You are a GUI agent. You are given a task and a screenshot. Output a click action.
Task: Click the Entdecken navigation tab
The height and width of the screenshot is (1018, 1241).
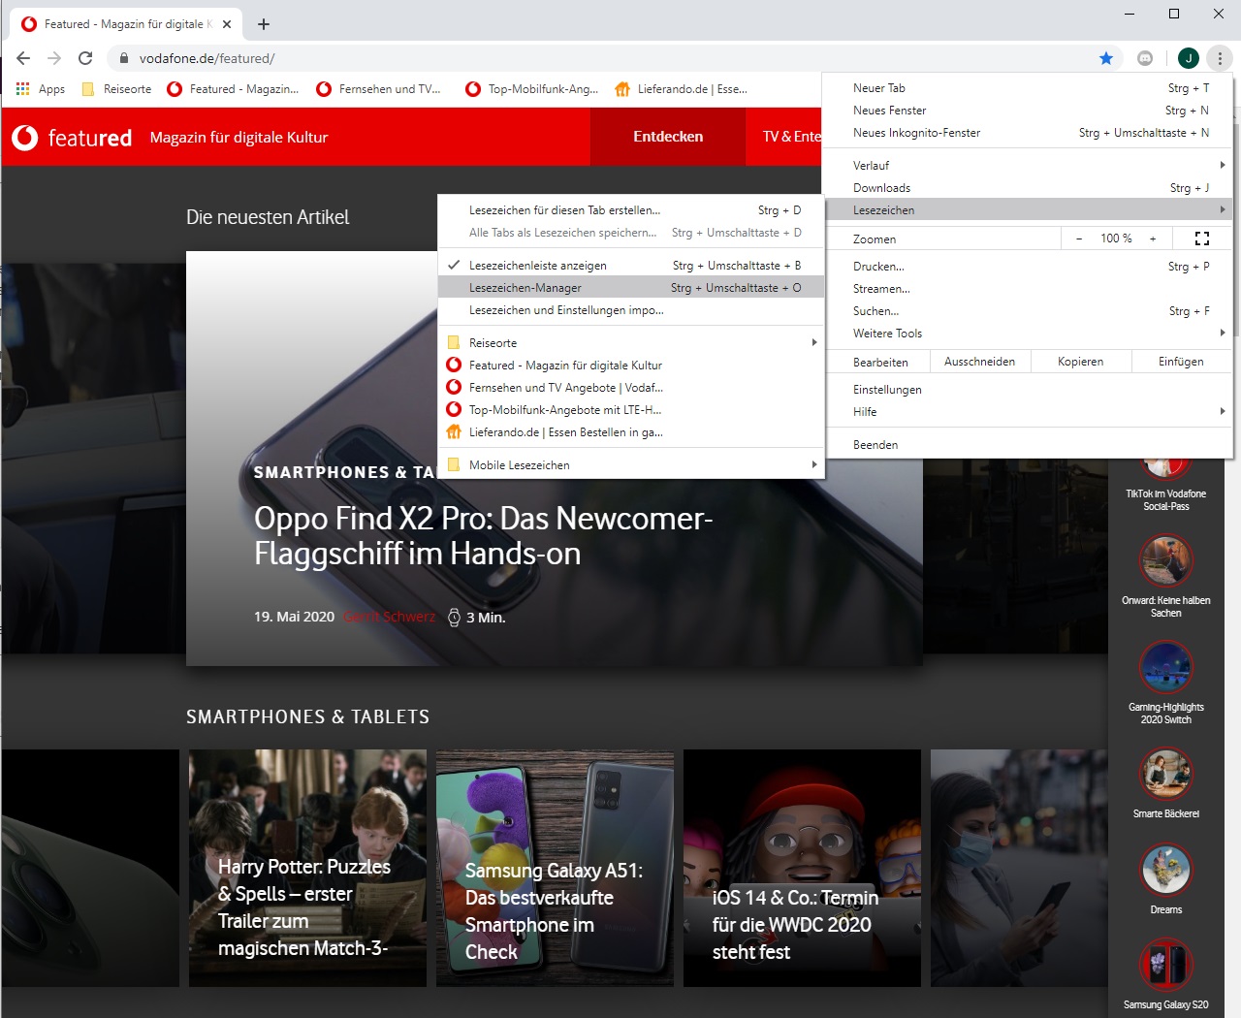click(668, 137)
